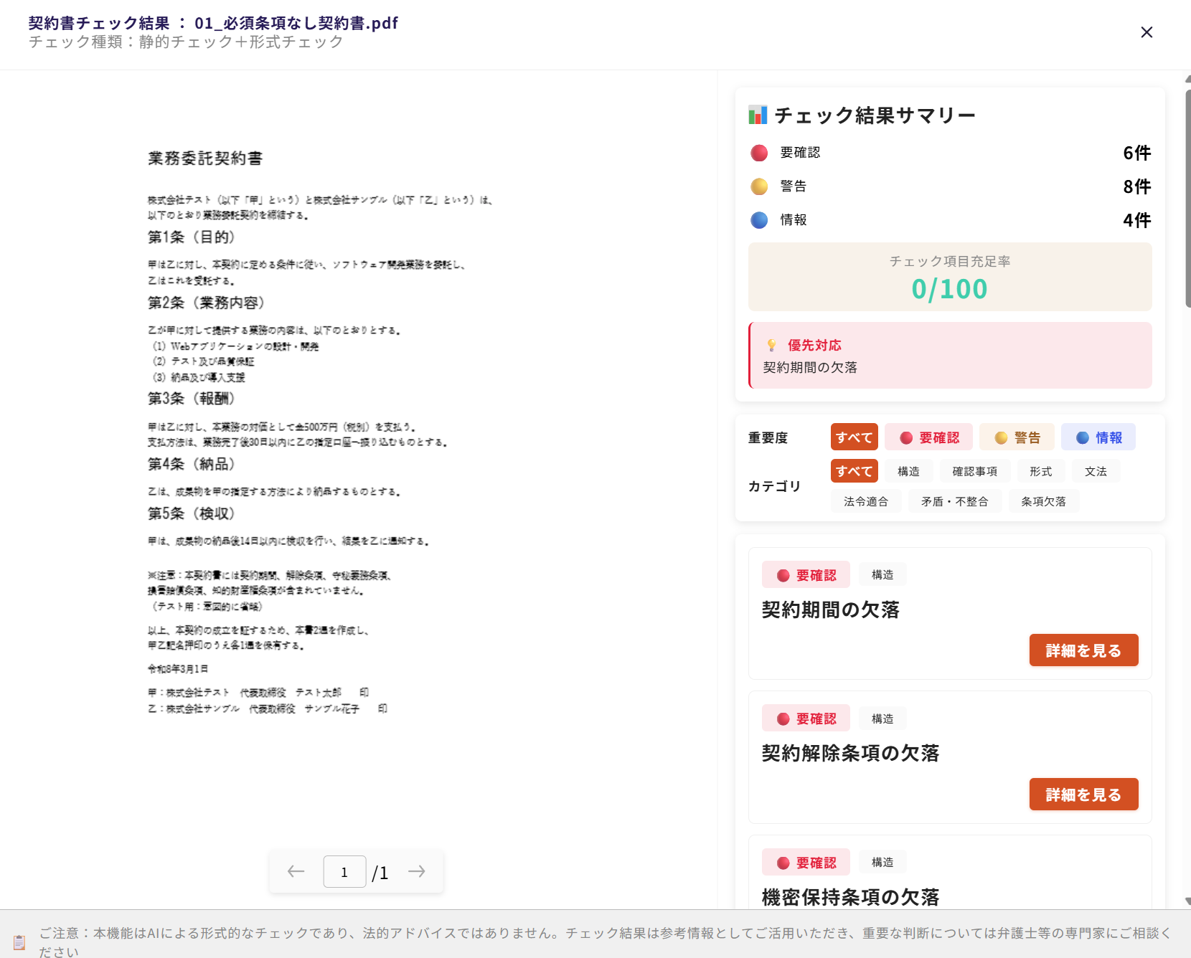Click yellow 警告 dot in summary
1191x958 pixels.
click(759, 186)
